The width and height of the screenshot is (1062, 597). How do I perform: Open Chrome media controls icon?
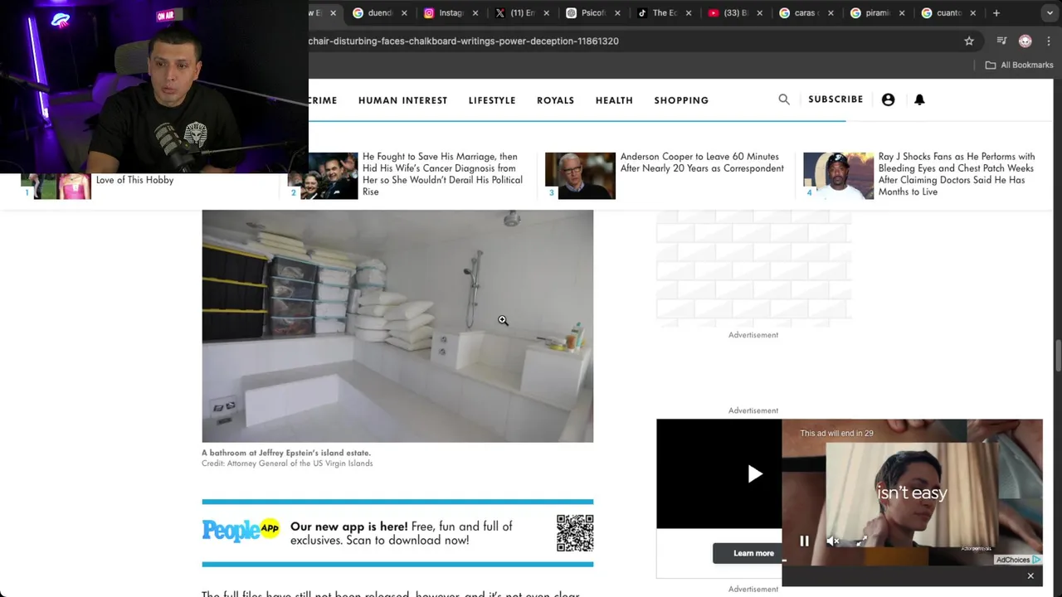[x=1001, y=41]
